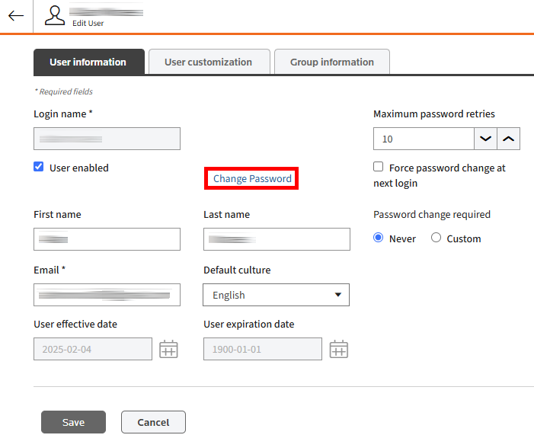The height and width of the screenshot is (435, 534).
Task: Decrease maximum password retries with down chevron
Action: coord(485,139)
